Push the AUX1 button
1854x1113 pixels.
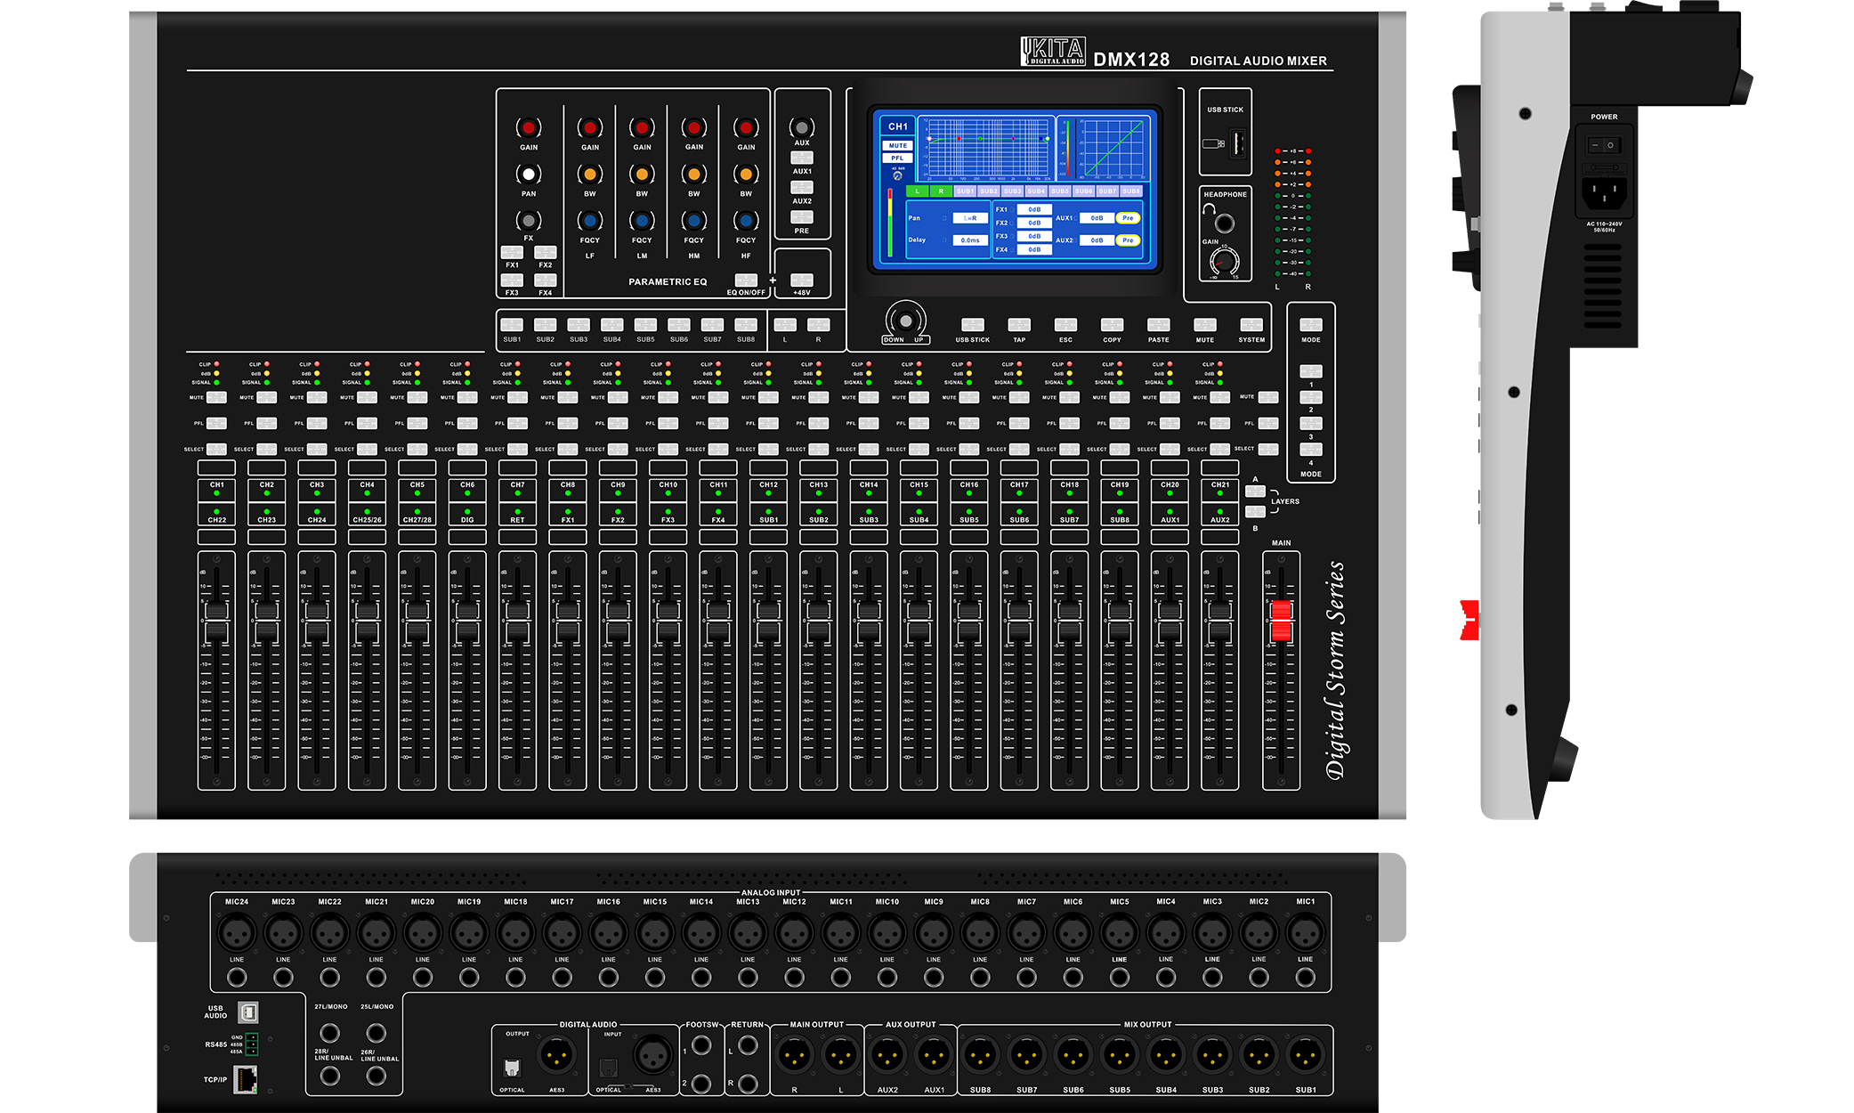[x=802, y=158]
